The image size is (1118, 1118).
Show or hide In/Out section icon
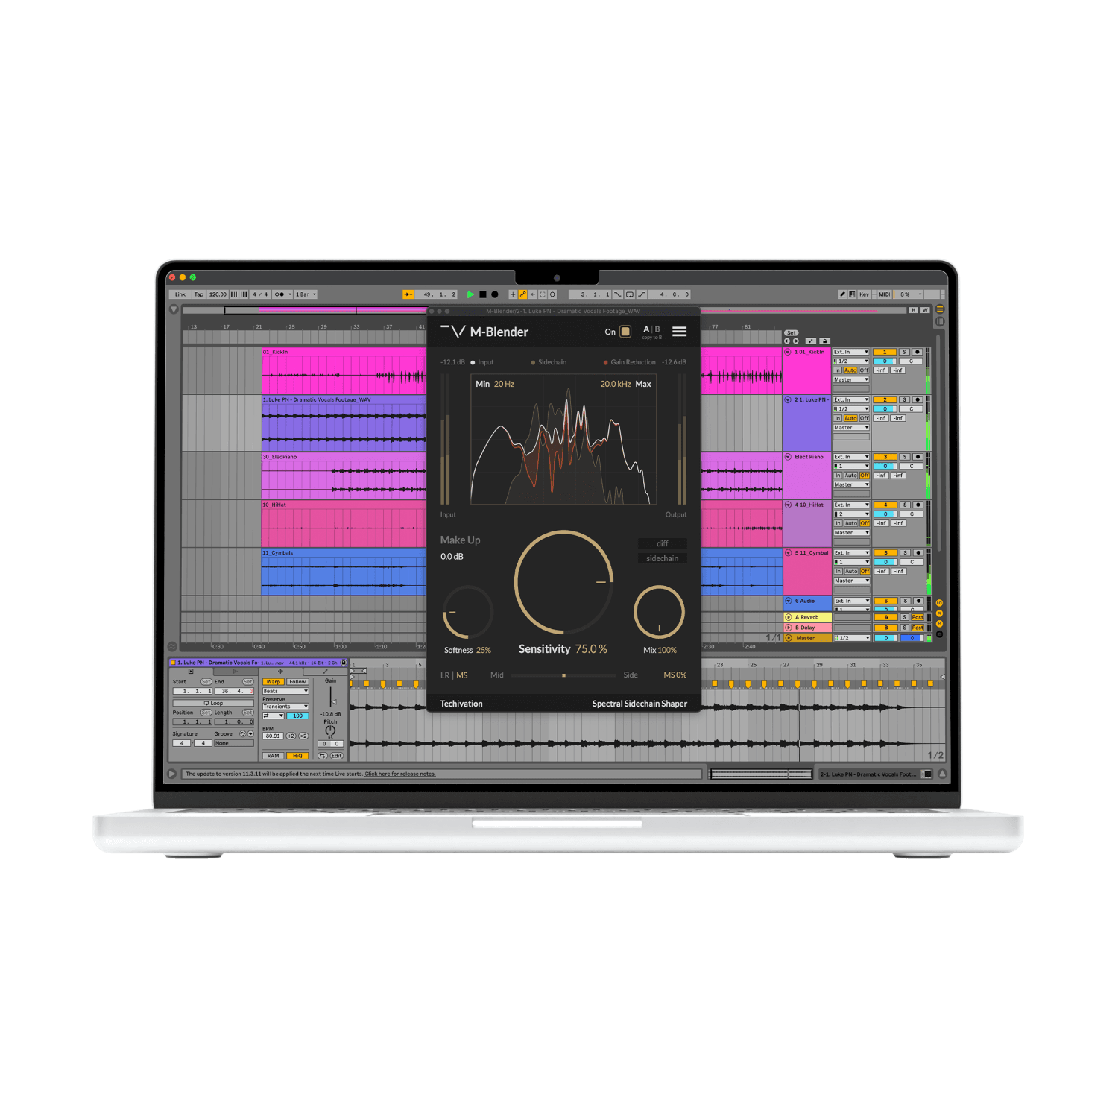click(939, 603)
